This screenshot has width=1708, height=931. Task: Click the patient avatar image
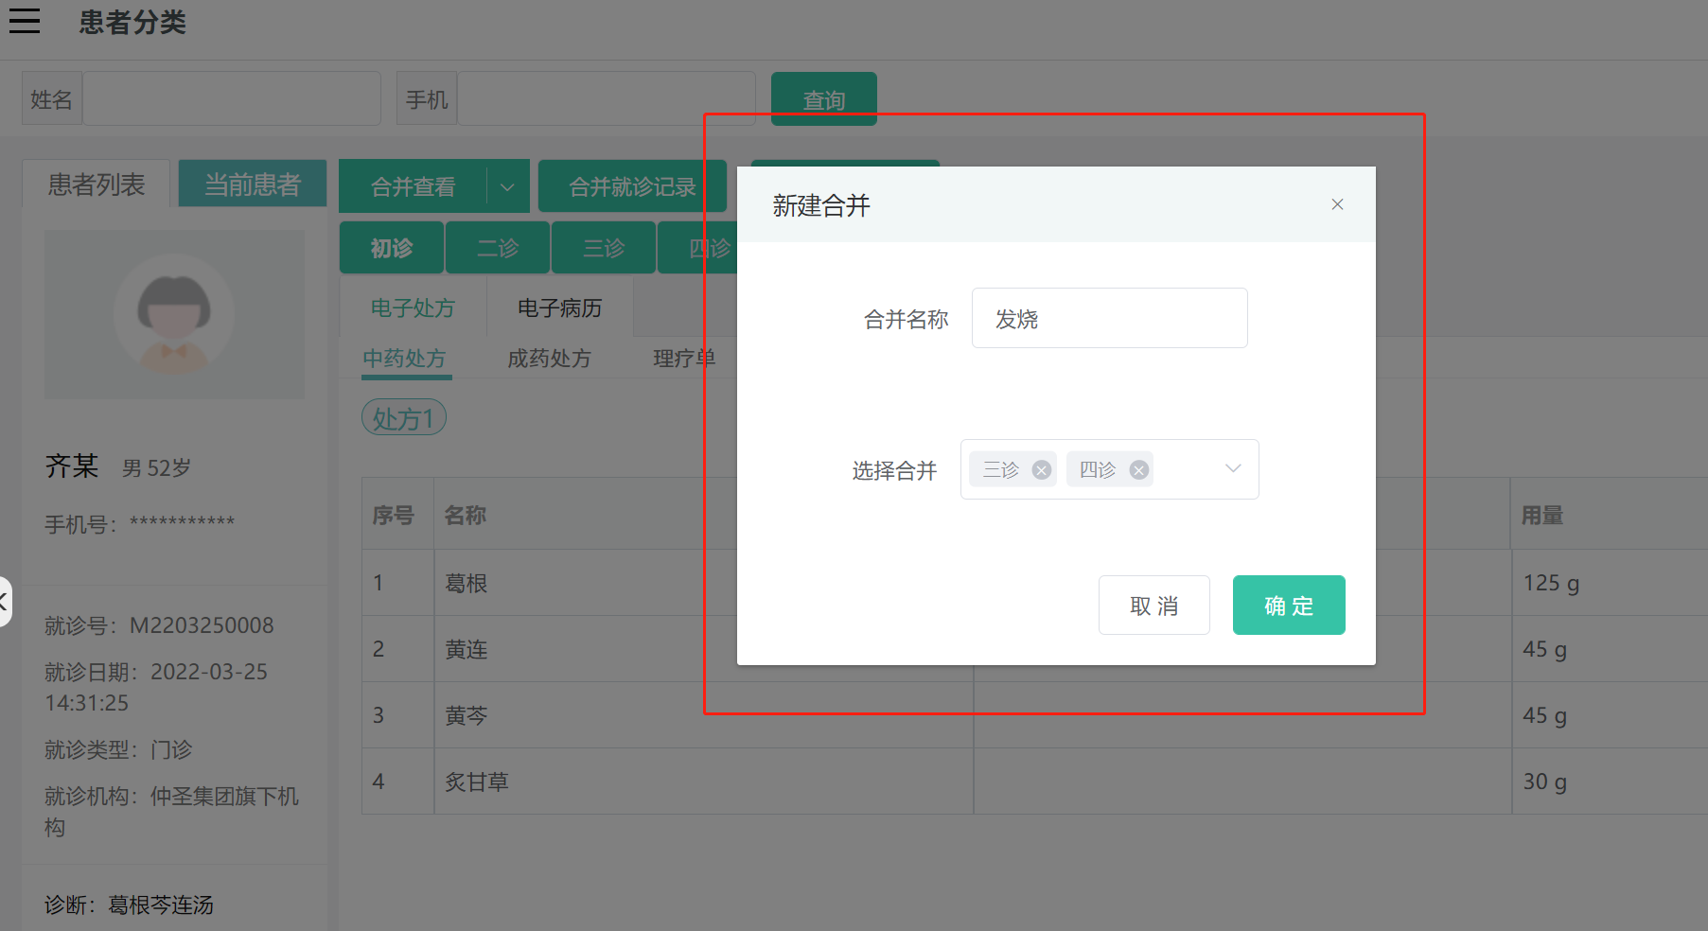(174, 314)
